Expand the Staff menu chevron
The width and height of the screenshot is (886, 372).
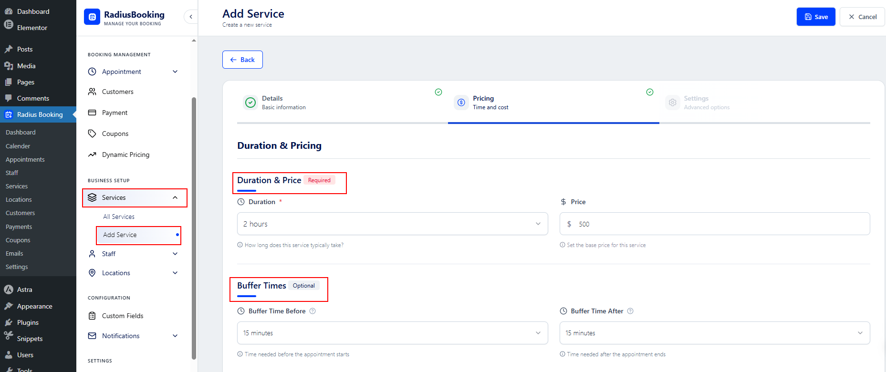[x=175, y=254]
